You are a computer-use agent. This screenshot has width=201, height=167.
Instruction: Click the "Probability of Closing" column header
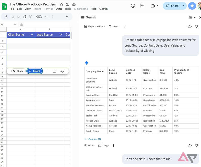186,71
